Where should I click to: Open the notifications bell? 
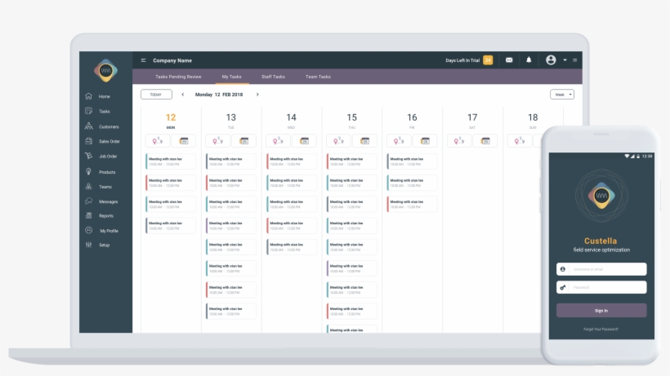[529, 60]
